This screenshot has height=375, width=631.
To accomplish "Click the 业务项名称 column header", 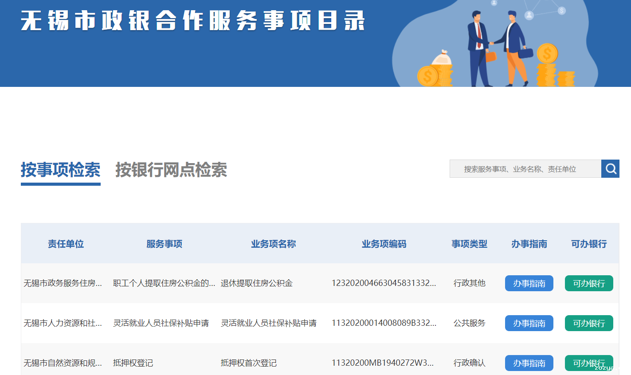I will point(273,244).
